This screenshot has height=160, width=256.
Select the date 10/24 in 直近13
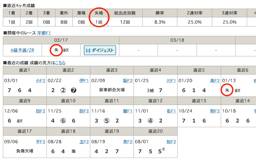185,111
